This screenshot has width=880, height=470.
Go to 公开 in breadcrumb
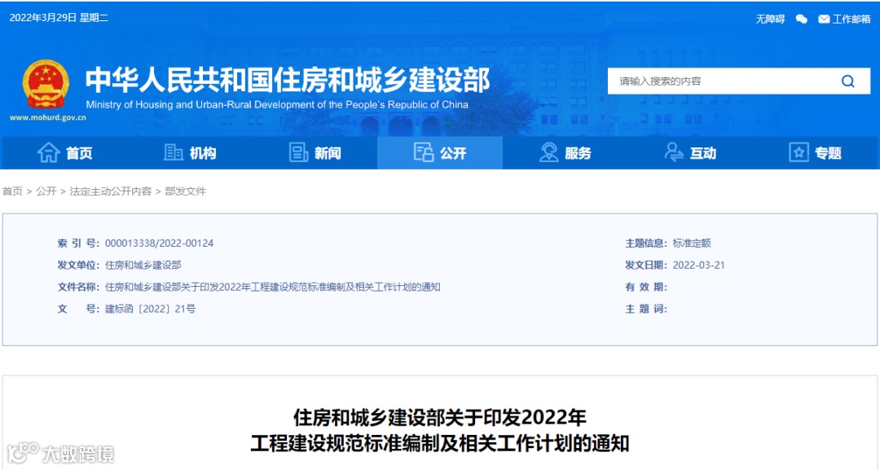pyautogui.click(x=46, y=191)
